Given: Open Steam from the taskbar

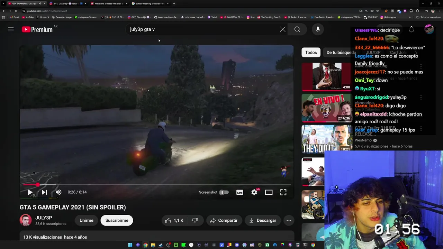Looking at the screenshot, I should click(161, 245).
